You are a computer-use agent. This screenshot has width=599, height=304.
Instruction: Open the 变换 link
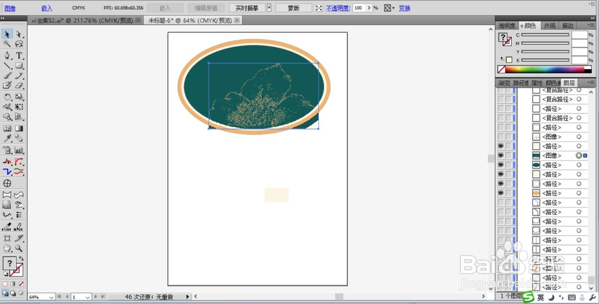[x=404, y=8]
